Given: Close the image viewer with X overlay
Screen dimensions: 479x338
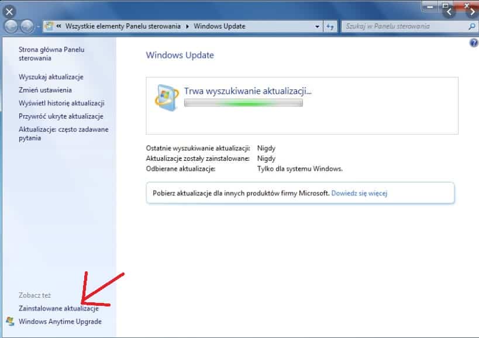Looking at the screenshot, I should click(9, 12).
